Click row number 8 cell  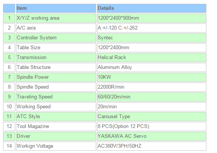tap(9, 87)
